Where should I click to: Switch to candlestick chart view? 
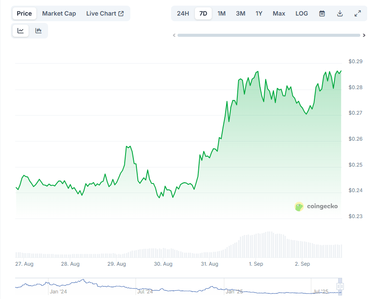point(39,31)
